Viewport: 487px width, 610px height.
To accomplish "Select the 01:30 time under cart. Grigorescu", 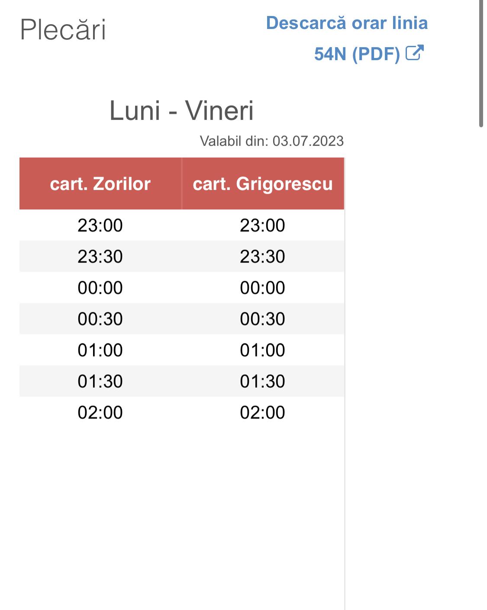I will (x=263, y=381).
